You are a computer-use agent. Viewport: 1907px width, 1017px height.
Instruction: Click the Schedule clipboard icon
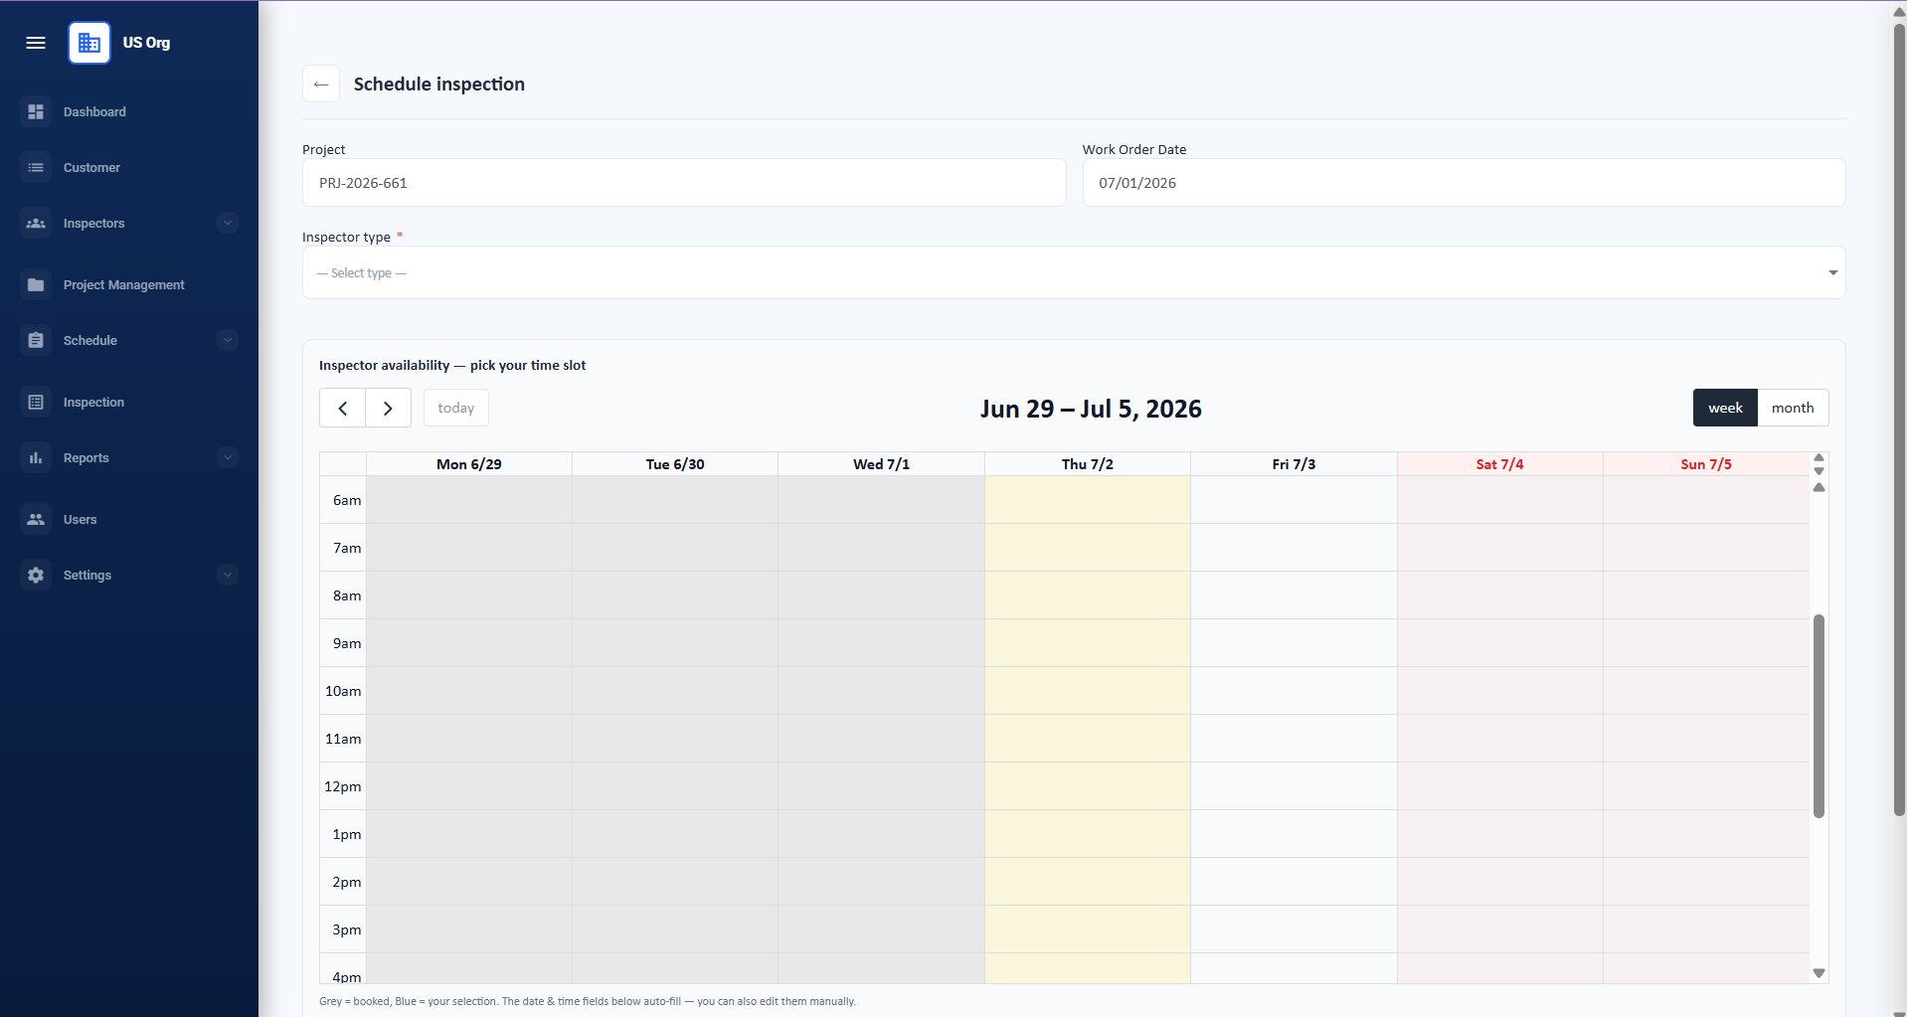[x=36, y=340]
